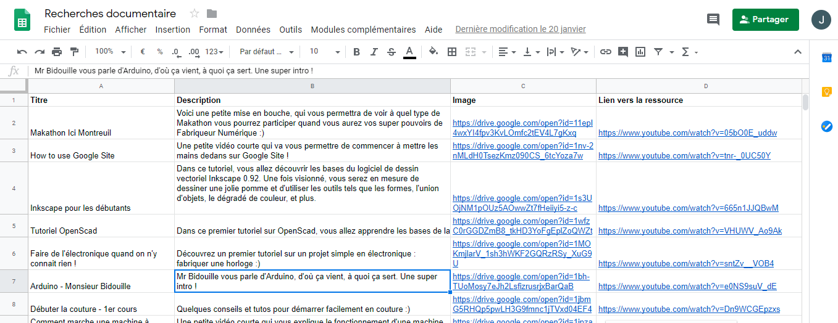Create a filter
Screen dimensions: 838x323
click(658, 52)
